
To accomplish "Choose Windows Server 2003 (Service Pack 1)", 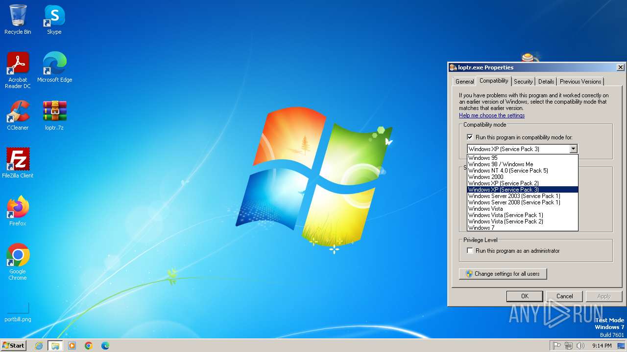I will [523, 196].
